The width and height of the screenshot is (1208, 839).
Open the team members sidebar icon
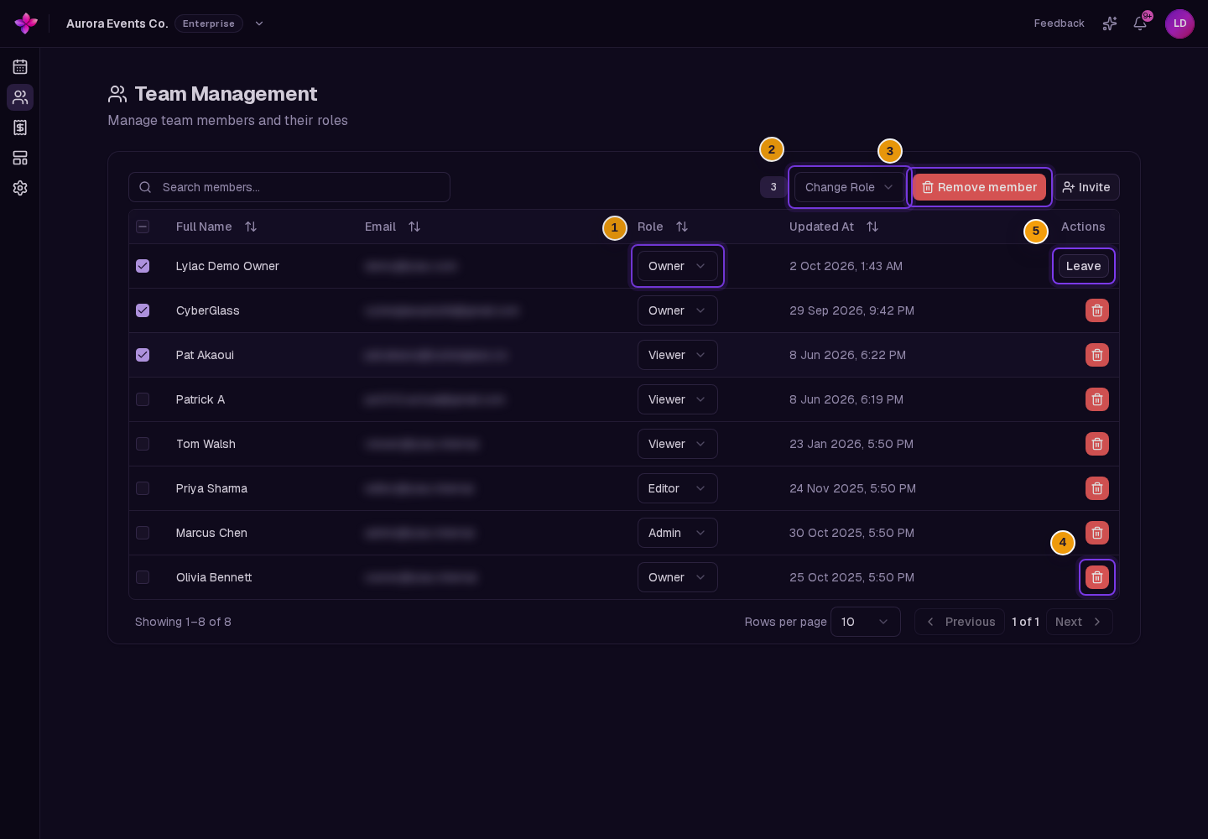tap(20, 97)
